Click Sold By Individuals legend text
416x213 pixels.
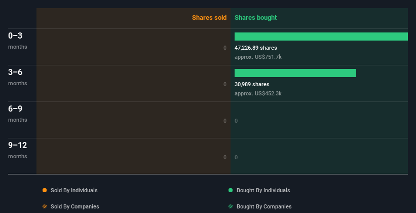tap(74, 190)
